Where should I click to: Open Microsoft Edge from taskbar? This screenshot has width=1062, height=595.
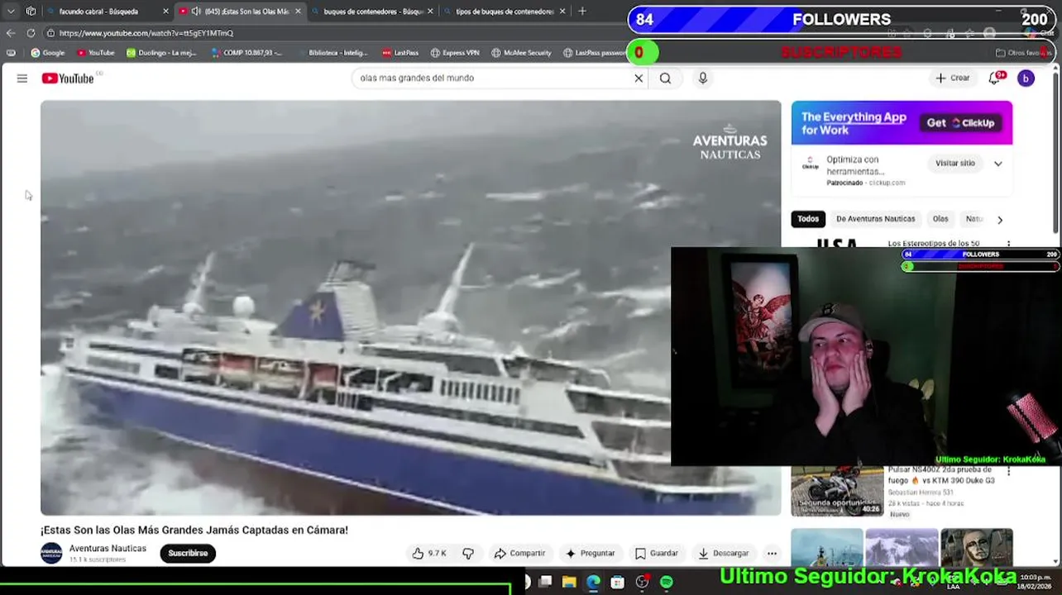pyautogui.click(x=593, y=583)
